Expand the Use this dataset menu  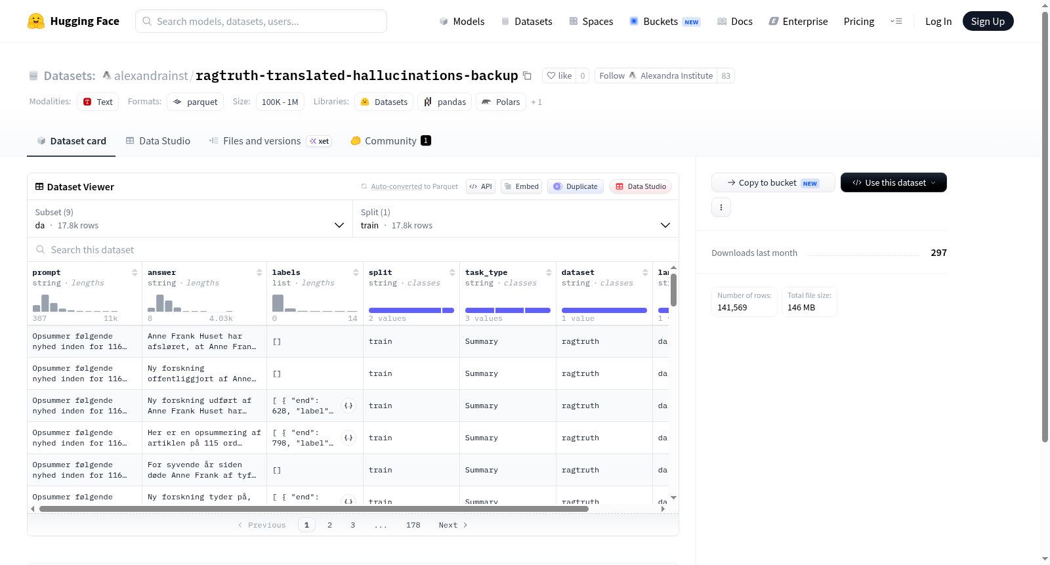tap(893, 182)
